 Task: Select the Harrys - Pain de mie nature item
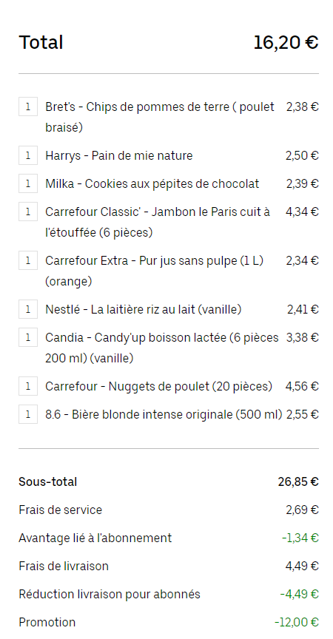pos(119,155)
